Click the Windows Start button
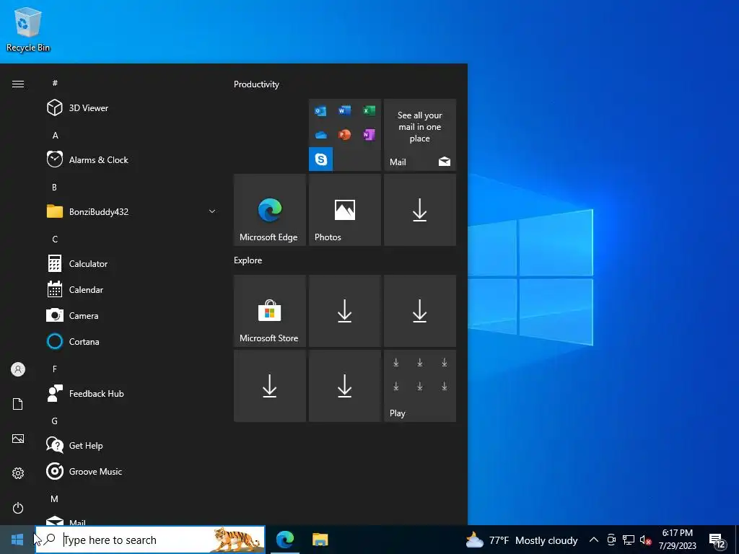The width and height of the screenshot is (739, 554). tap(17, 540)
